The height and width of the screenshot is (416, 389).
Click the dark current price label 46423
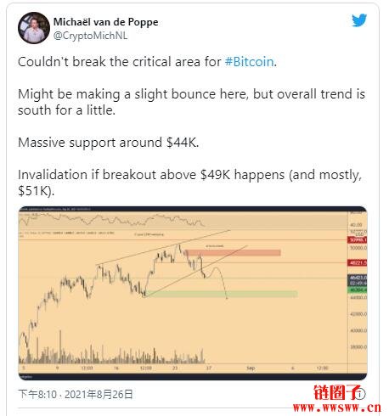358,278
